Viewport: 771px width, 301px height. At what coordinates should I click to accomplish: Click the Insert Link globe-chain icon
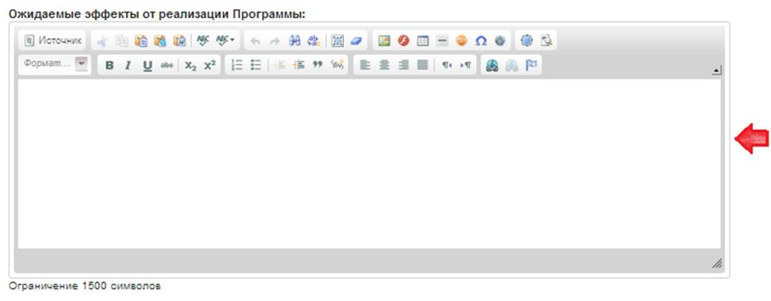(492, 66)
